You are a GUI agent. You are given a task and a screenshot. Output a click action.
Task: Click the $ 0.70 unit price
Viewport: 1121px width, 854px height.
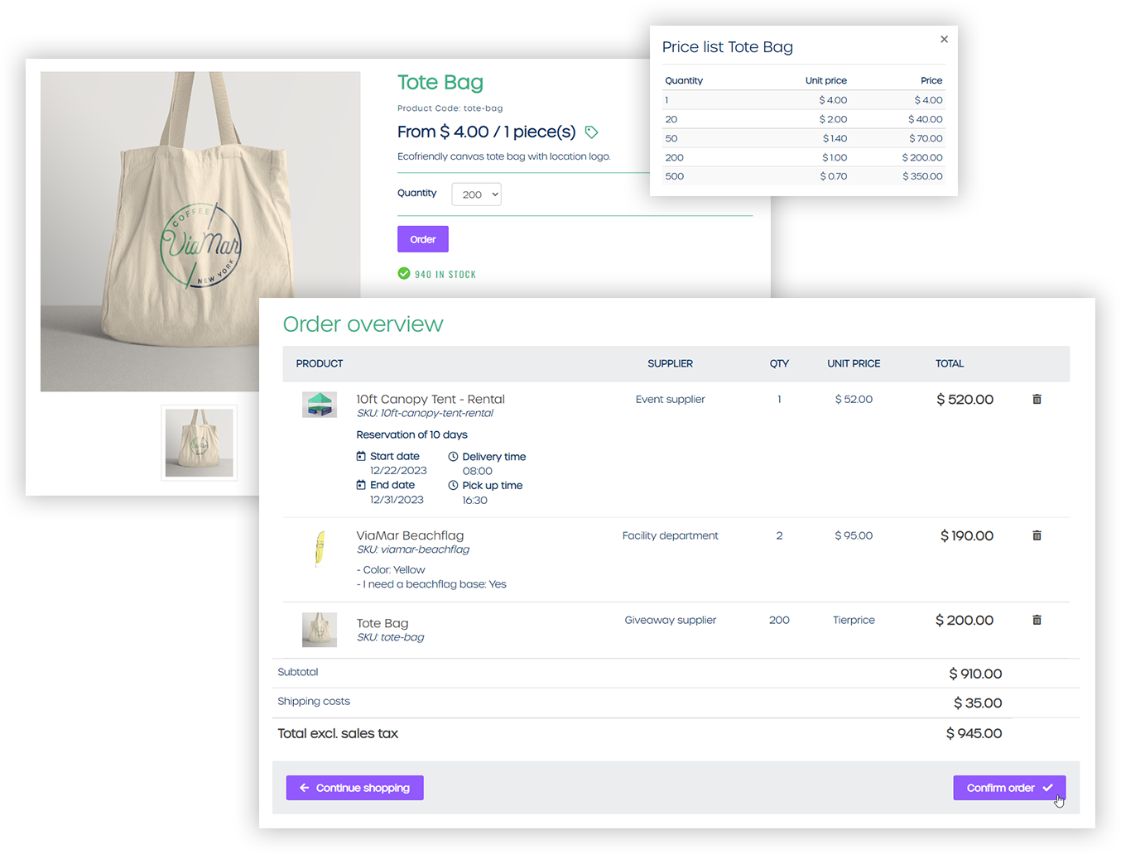(834, 176)
